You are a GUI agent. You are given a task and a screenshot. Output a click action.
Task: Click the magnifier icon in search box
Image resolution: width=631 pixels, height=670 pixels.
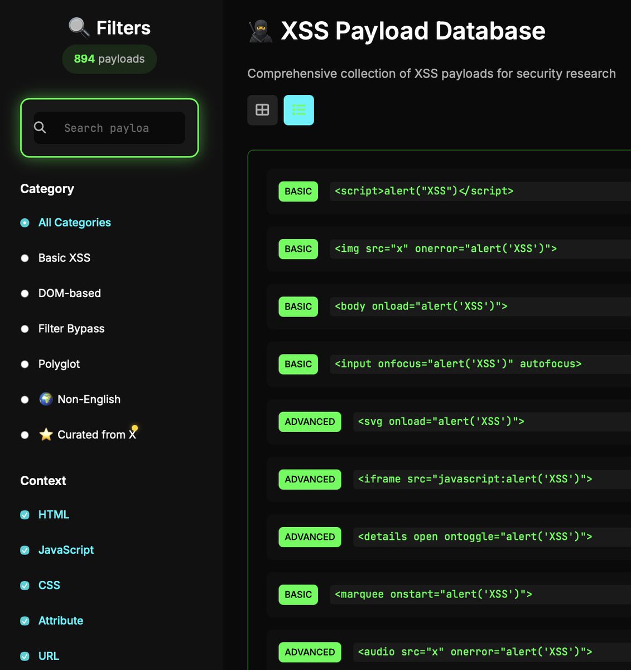point(40,128)
